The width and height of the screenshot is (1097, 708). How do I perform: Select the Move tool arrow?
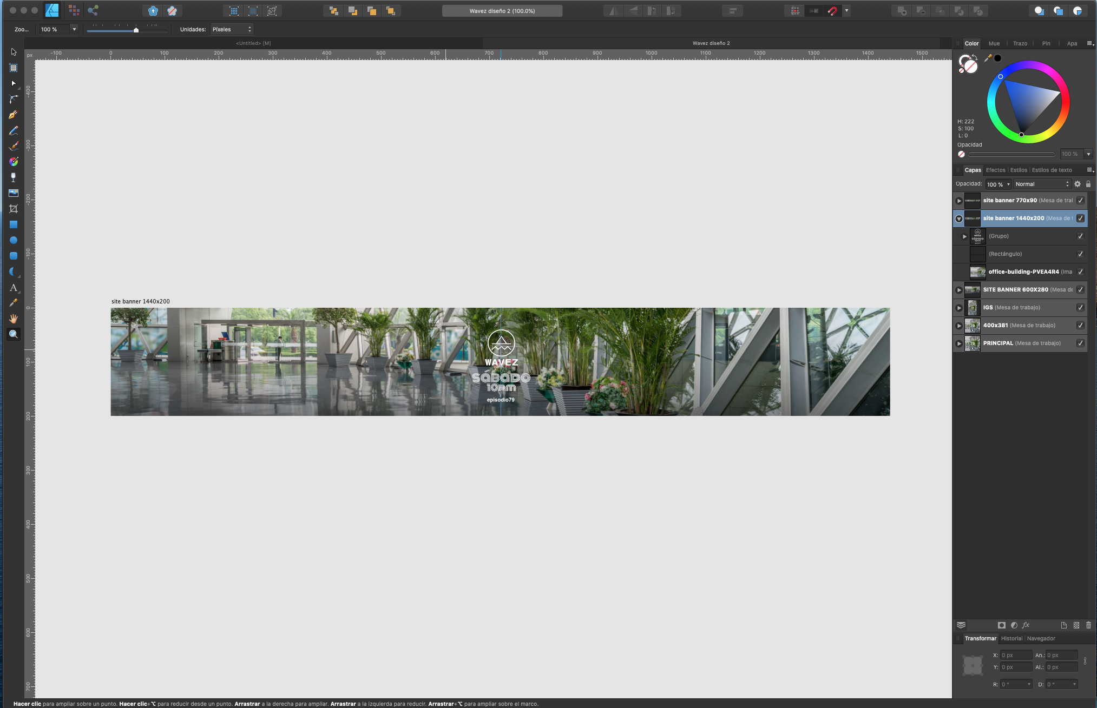point(14,52)
